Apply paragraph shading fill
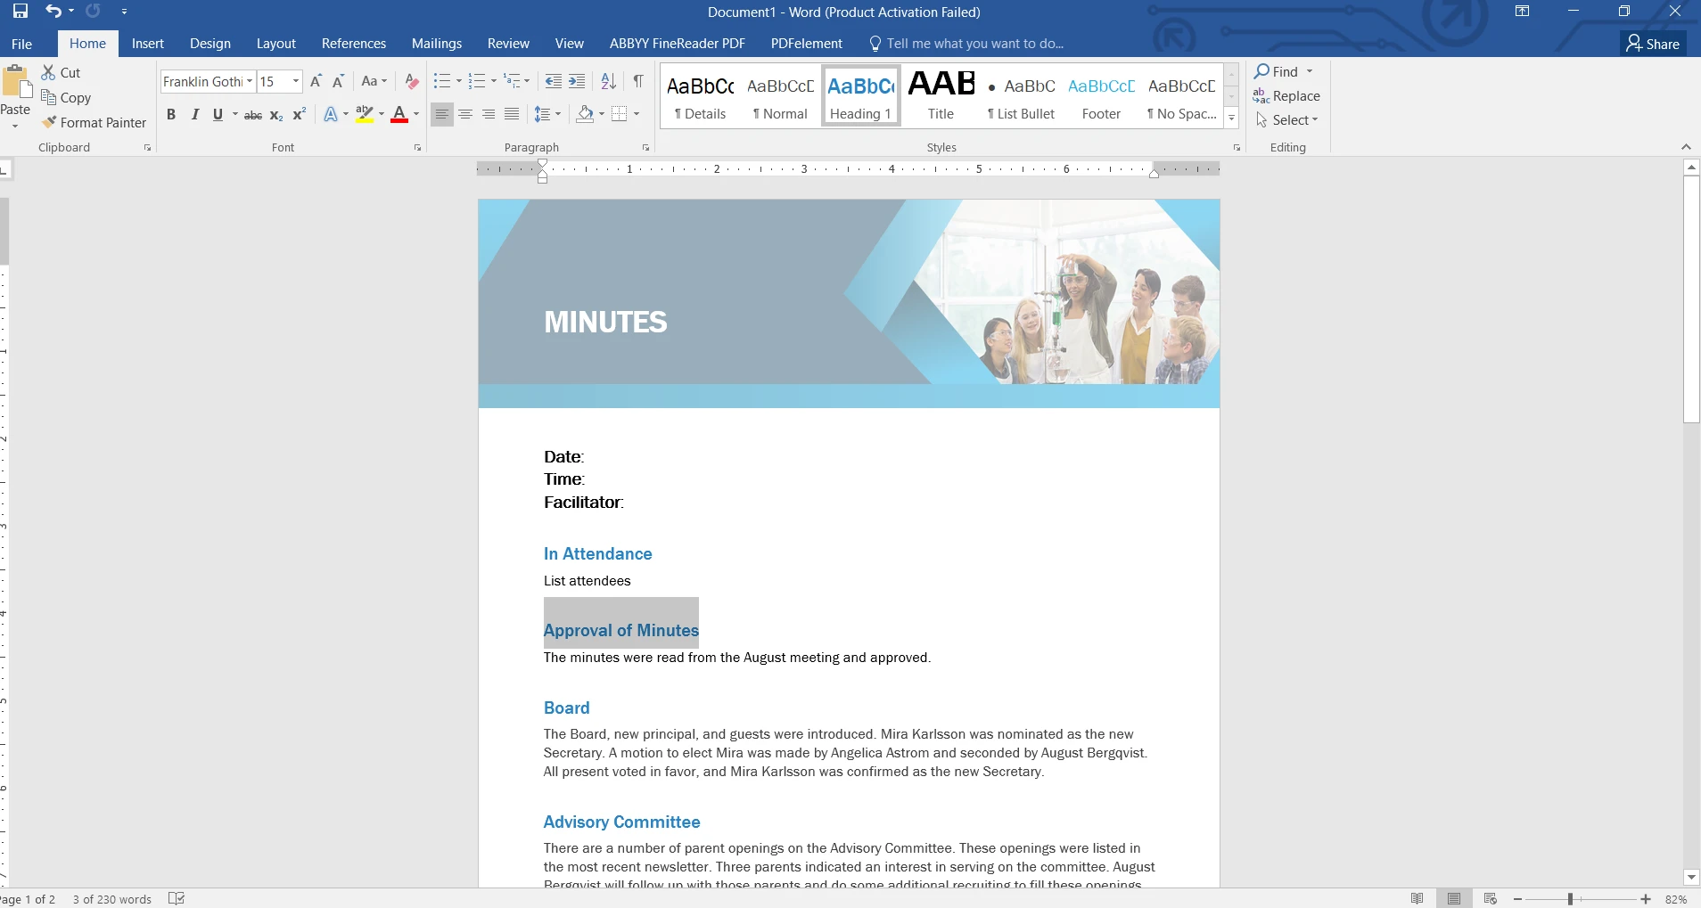Image resolution: width=1701 pixels, height=908 pixels. tap(585, 114)
